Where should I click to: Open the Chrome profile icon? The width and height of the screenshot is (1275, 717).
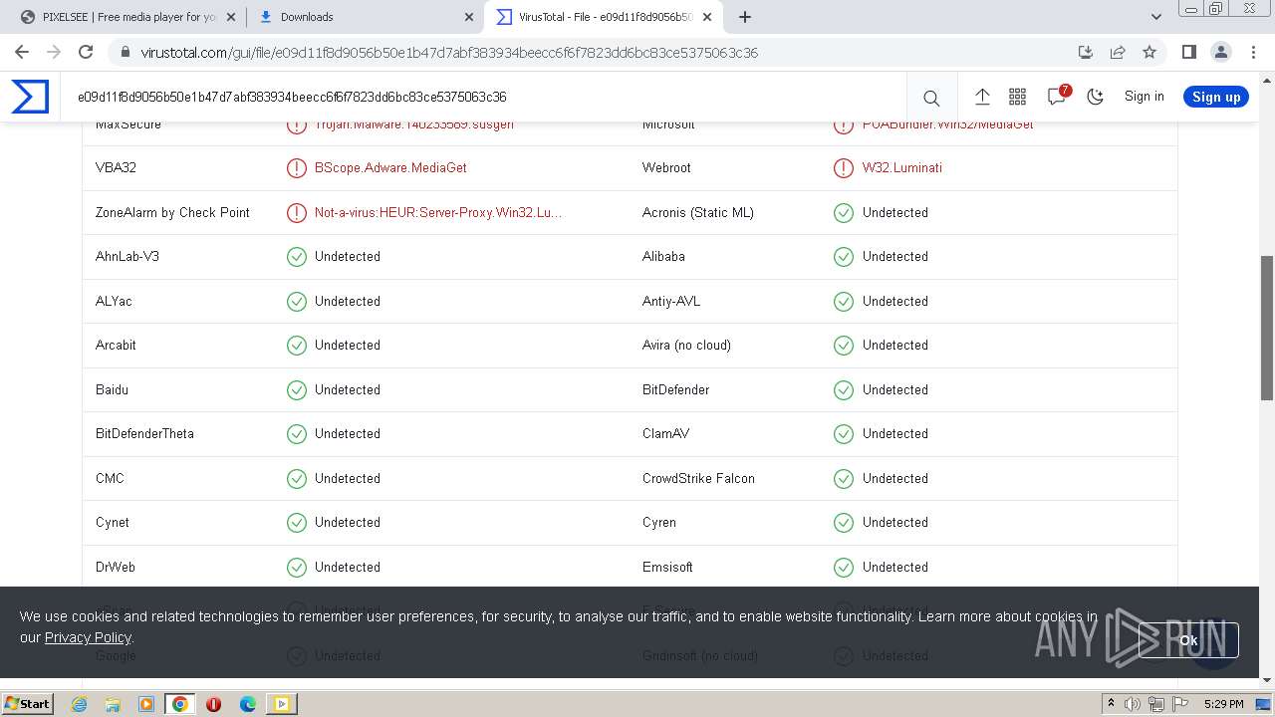click(1220, 52)
